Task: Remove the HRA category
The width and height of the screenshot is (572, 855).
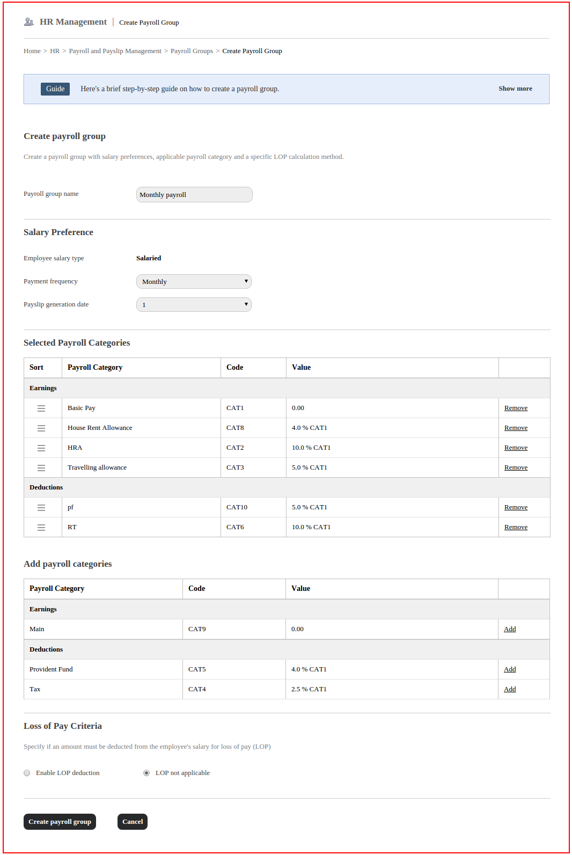Action: coord(516,448)
